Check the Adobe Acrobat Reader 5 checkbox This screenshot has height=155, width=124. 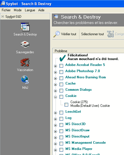(x=61, y=66)
